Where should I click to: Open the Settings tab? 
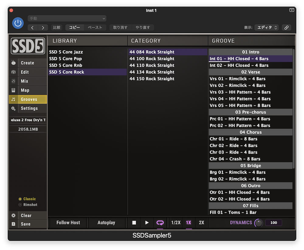coord(33,108)
